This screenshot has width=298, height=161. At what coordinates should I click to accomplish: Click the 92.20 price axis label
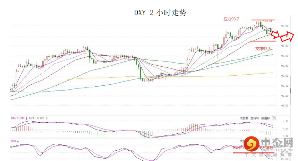pos(285,96)
